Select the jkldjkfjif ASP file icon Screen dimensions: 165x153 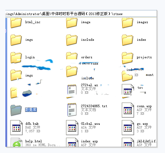coord(128,142)
